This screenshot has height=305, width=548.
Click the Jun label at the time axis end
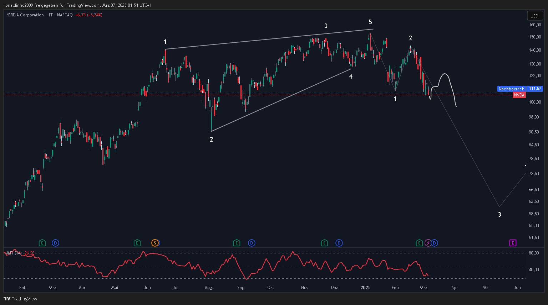(x=517, y=288)
